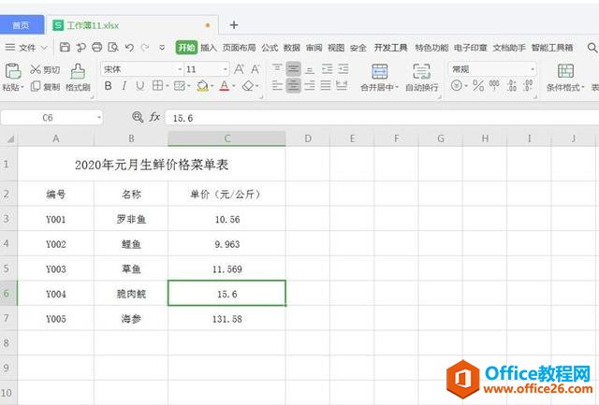This screenshot has height=405, width=599.
Task: Toggle vertical middle alignment
Action: click(x=293, y=69)
